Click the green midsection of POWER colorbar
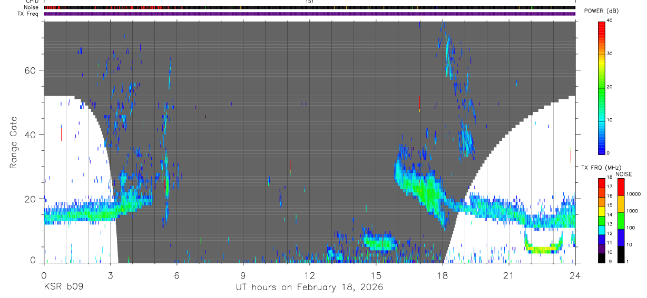 (602, 87)
